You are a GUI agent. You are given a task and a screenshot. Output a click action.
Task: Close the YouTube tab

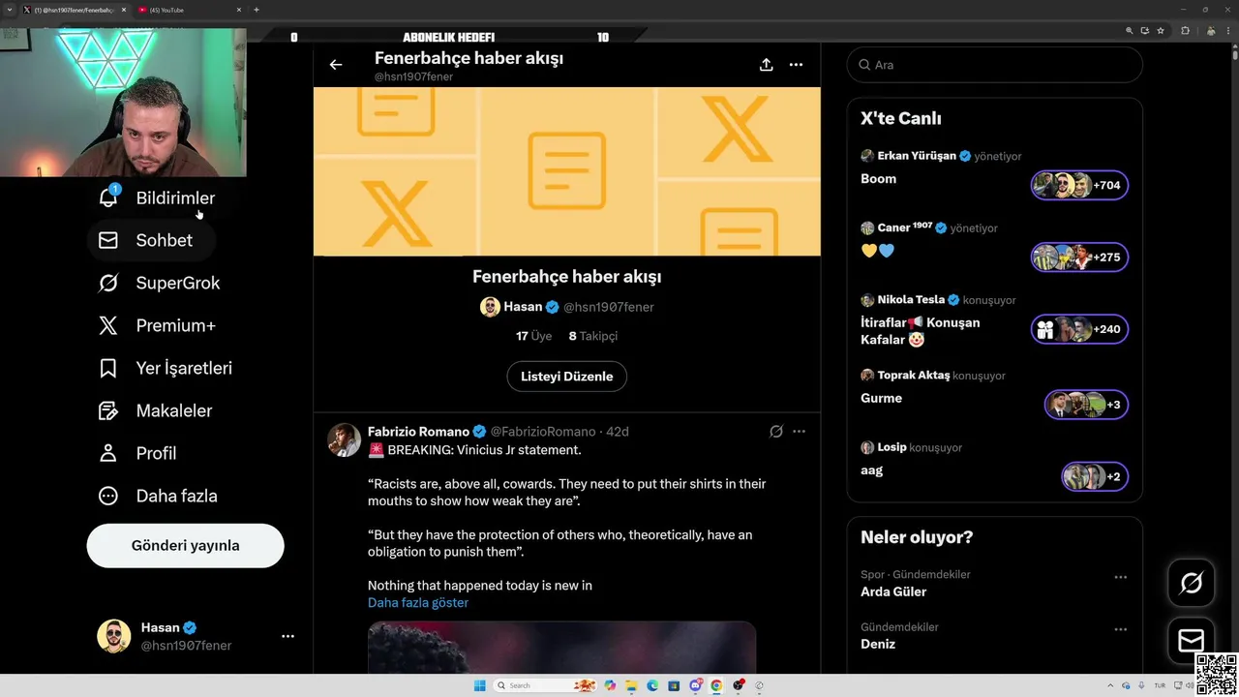(239, 10)
